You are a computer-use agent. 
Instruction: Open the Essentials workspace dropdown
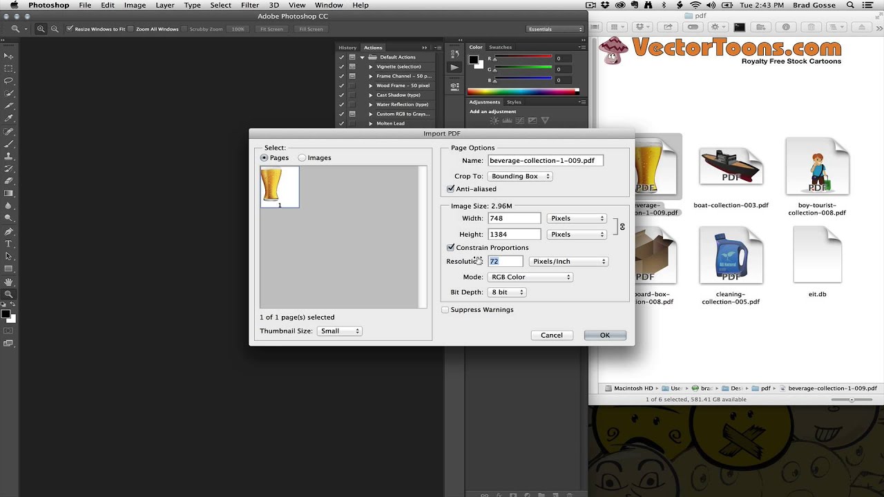coord(555,29)
